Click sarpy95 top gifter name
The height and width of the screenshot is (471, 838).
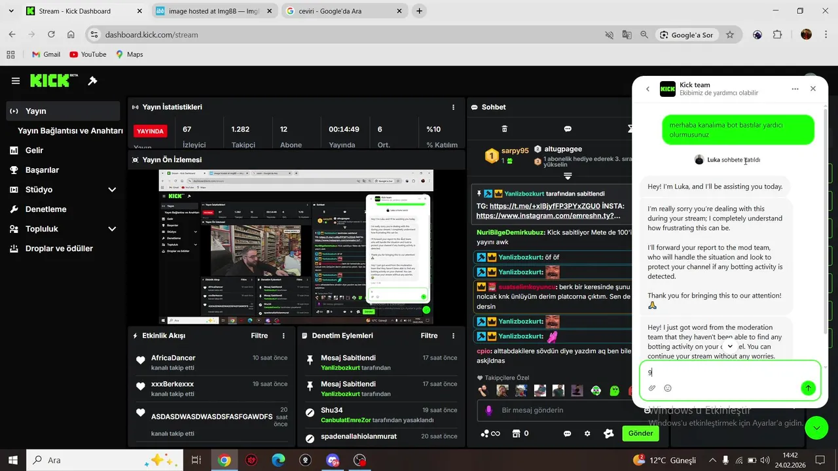[x=515, y=150]
